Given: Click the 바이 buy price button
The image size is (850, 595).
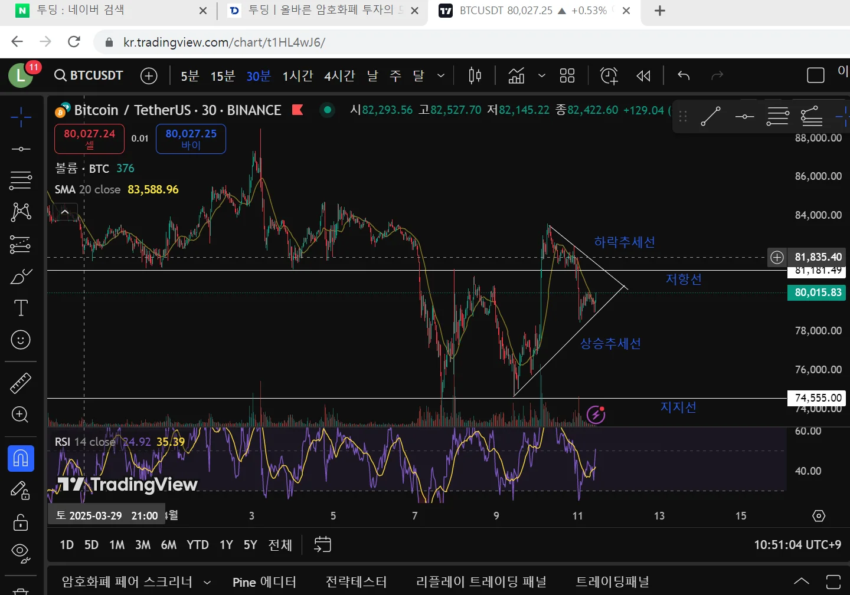Looking at the screenshot, I should pos(191,139).
